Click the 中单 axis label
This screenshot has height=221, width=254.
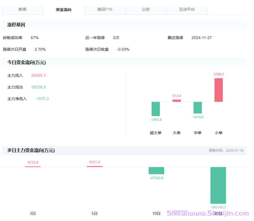coord(198,133)
